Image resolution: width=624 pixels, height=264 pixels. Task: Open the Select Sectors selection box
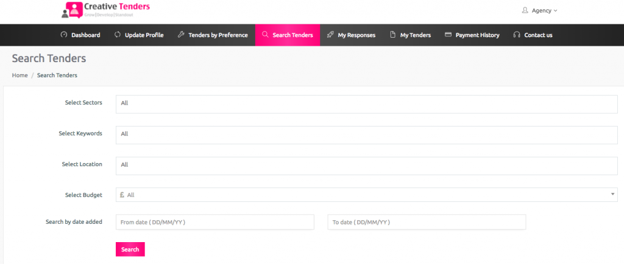(366, 104)
